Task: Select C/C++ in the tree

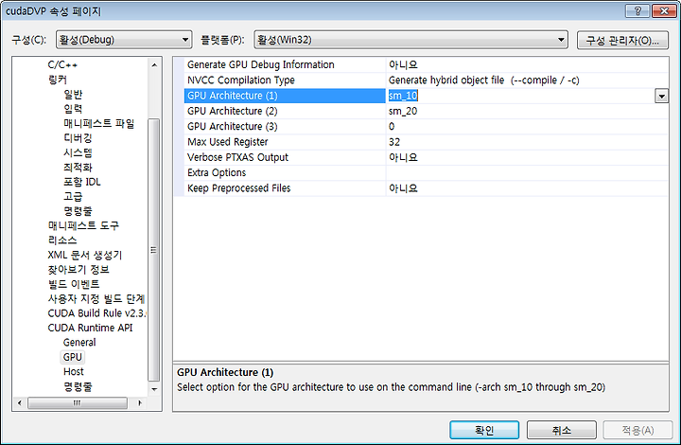Action: [62, 64]
